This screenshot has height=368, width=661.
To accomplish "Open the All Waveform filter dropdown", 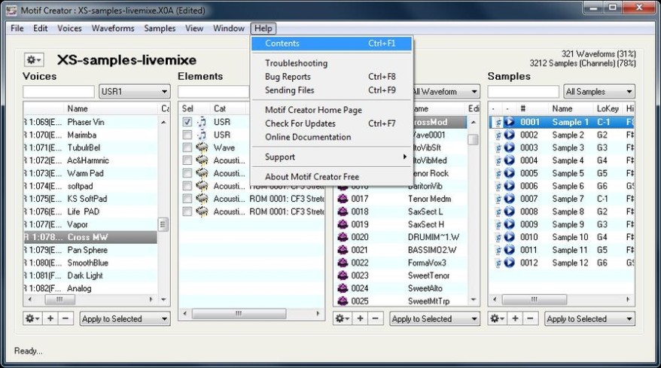I will 446,92.
